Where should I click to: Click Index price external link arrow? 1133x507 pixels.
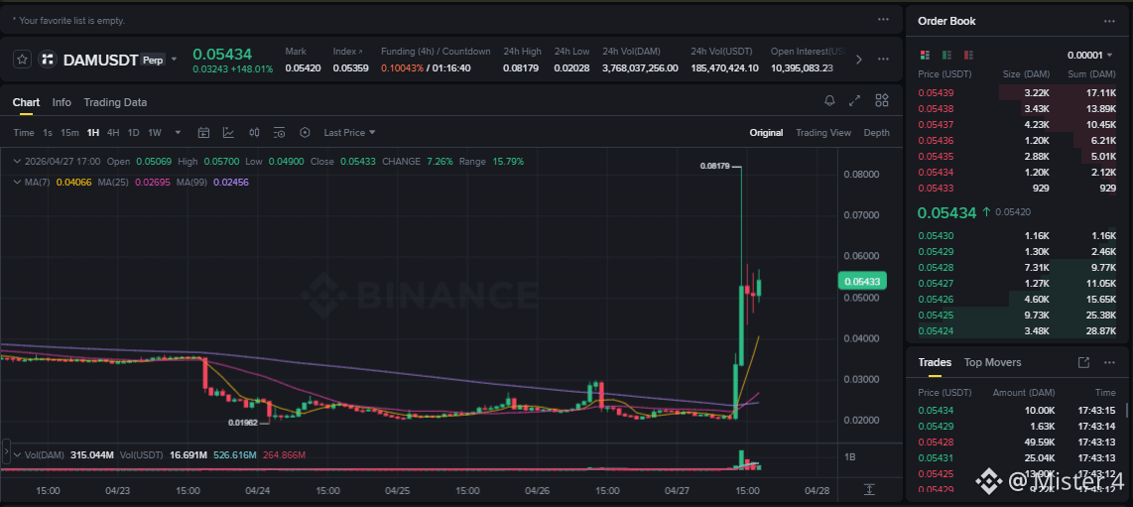[x=360, y=52]
